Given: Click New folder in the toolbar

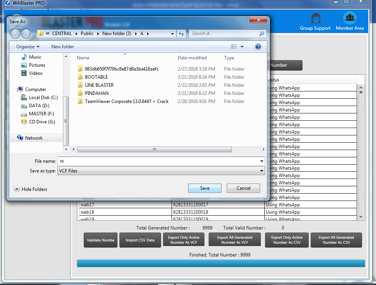Looking at the screenshot, I should click(x=63, y=47).
